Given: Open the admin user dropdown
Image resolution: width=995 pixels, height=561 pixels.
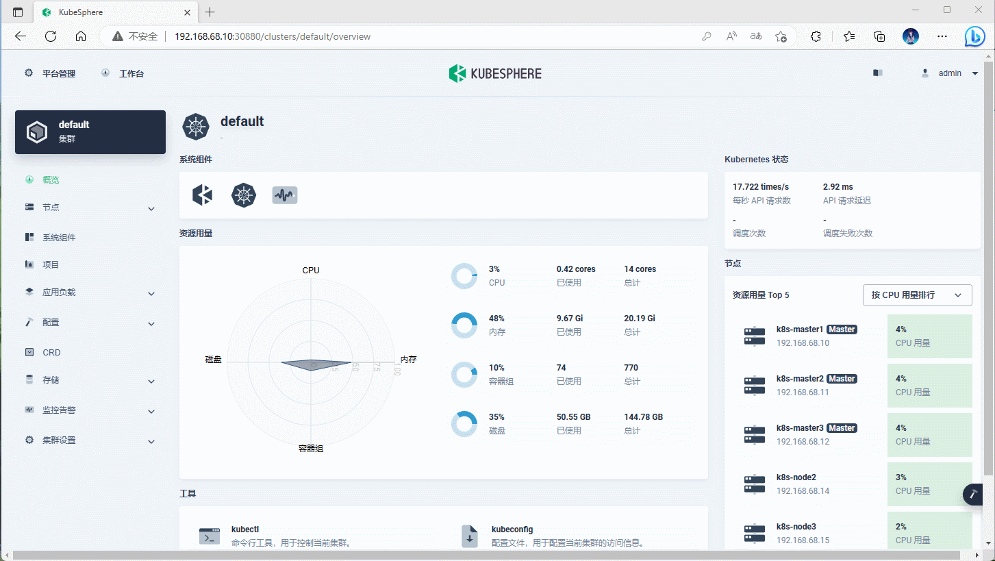Looking at the screenshot, I should pyautogui.click(x=951, y=73).
